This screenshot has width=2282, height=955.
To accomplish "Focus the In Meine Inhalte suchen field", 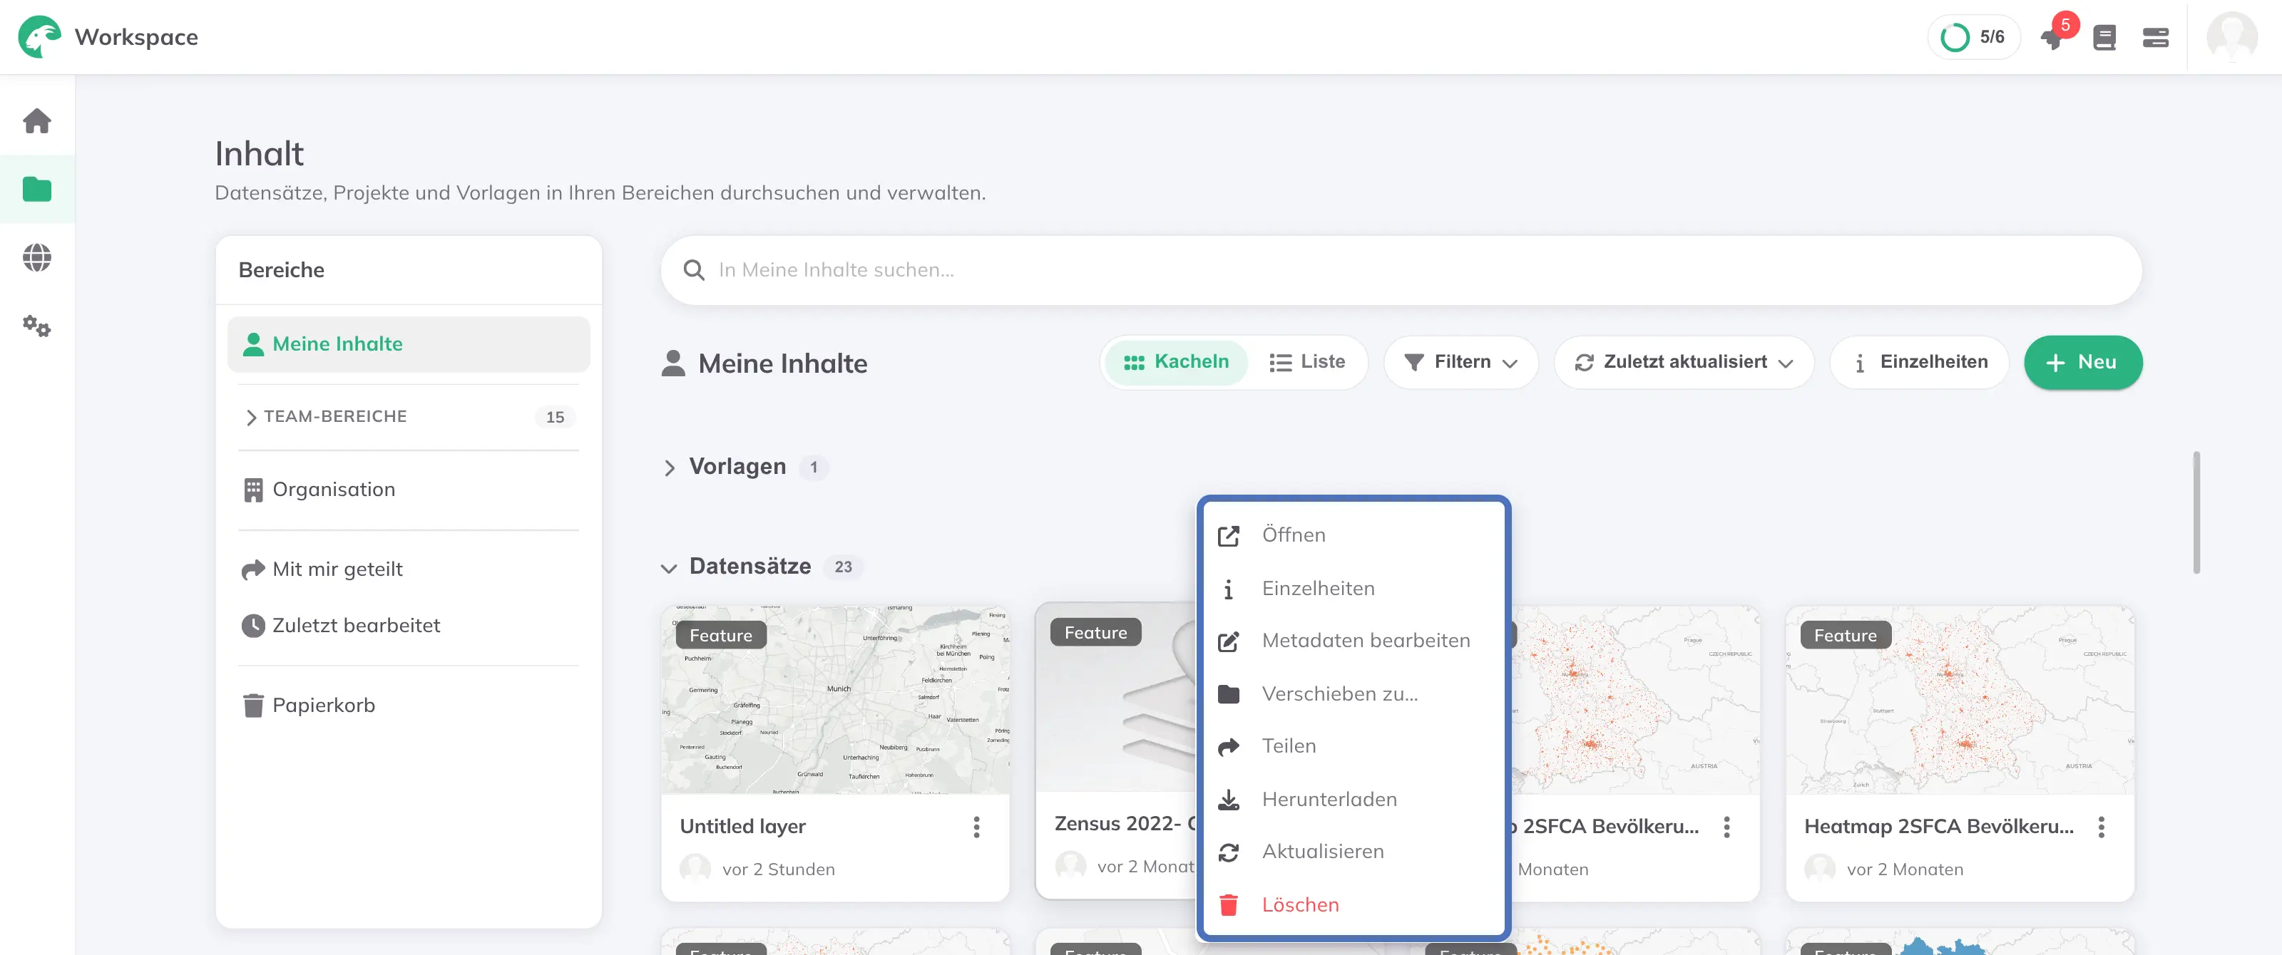I will point(1401,270).
